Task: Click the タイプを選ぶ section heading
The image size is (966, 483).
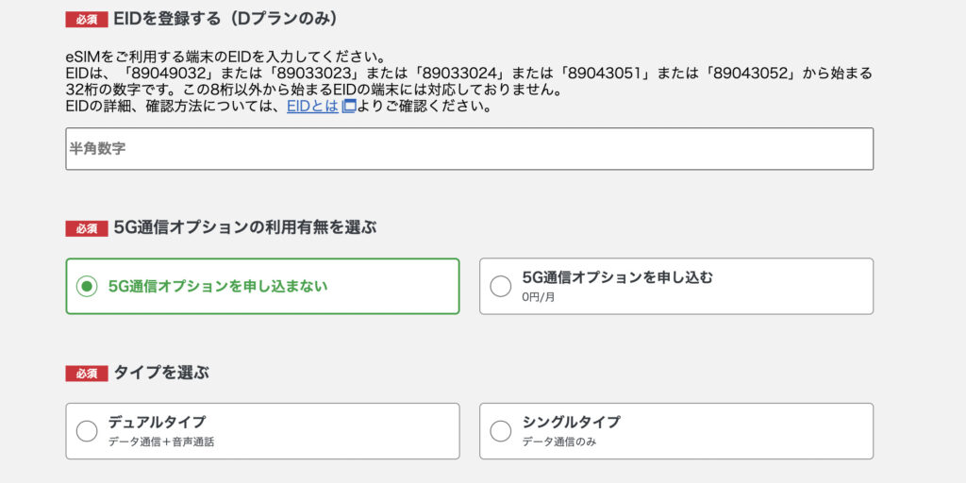Action: 161,373
